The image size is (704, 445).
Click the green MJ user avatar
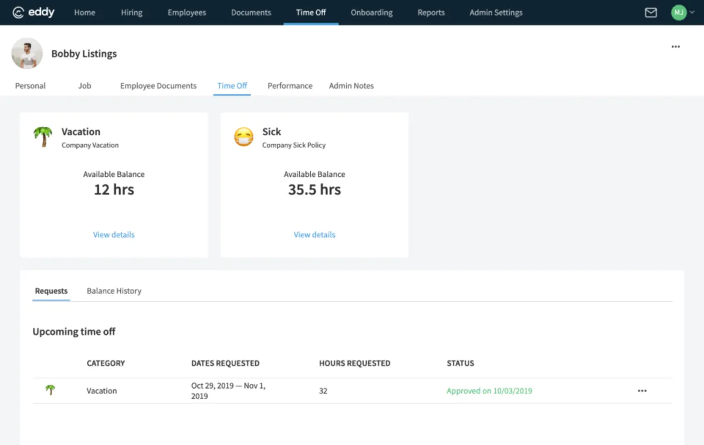tap(678, 12)
